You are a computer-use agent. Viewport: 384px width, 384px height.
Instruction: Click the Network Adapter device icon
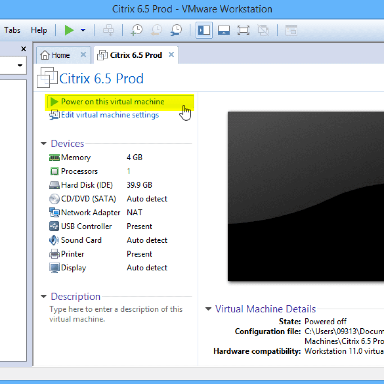[54, 212]
